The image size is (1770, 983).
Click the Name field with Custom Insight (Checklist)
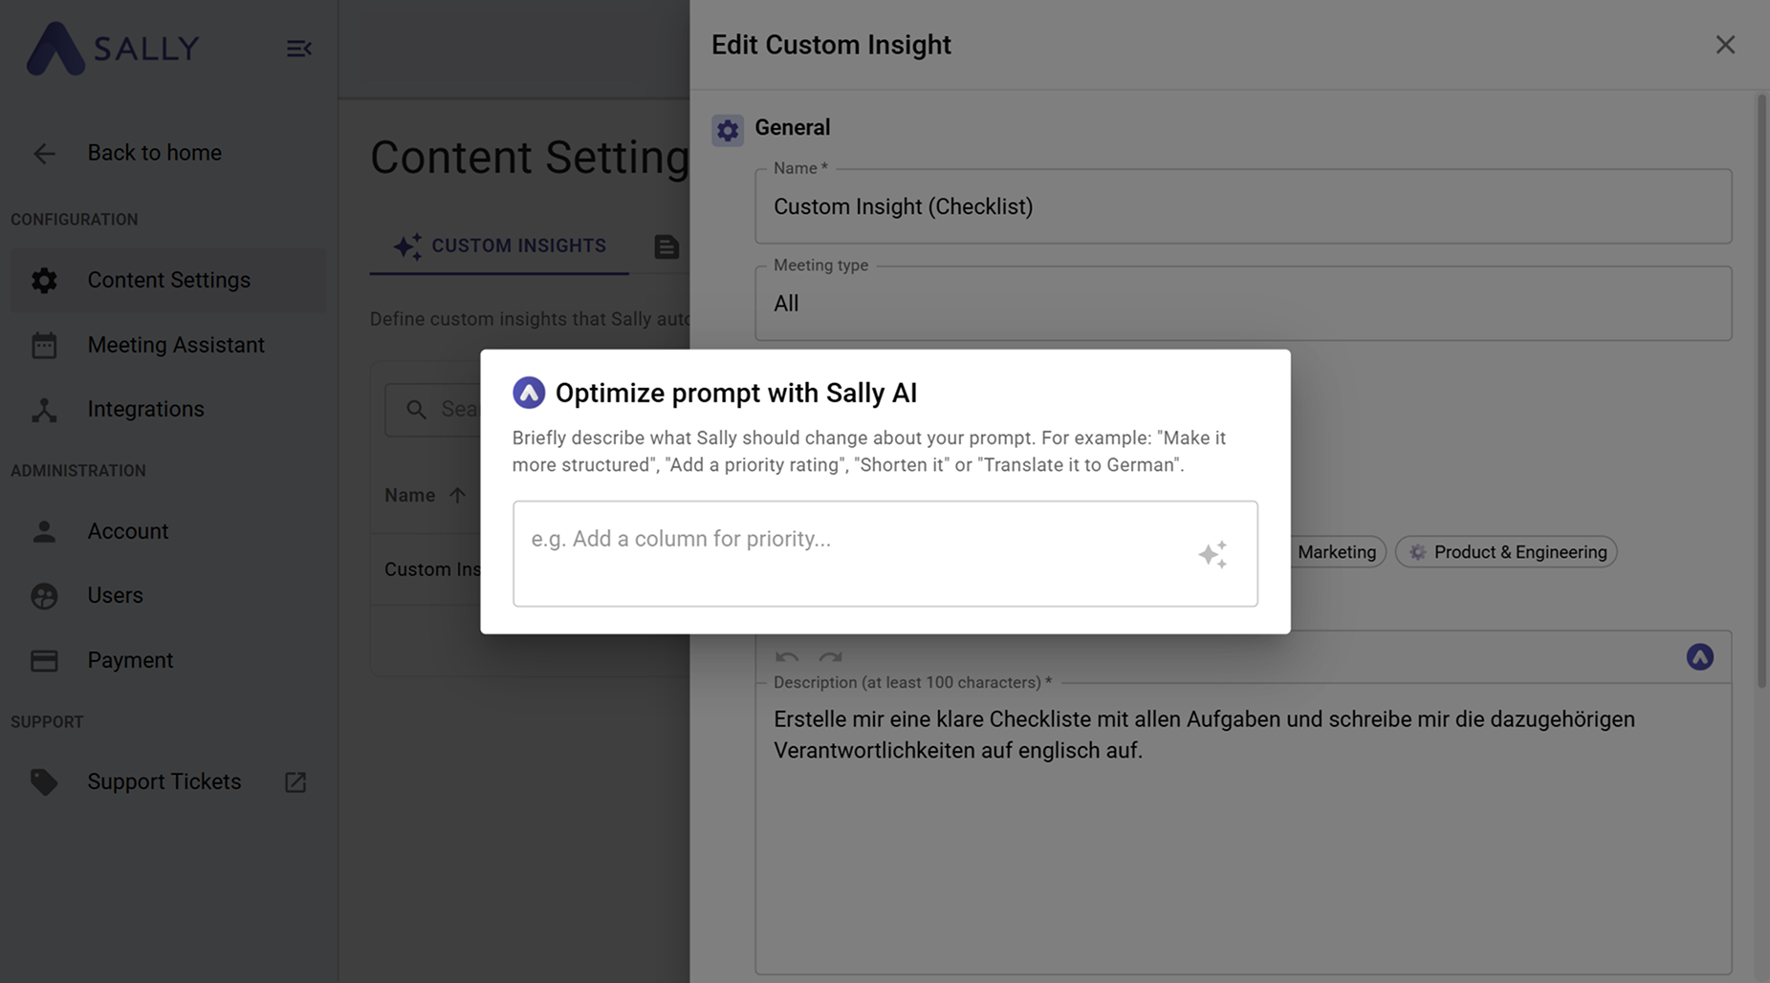tap(1242, 207)
